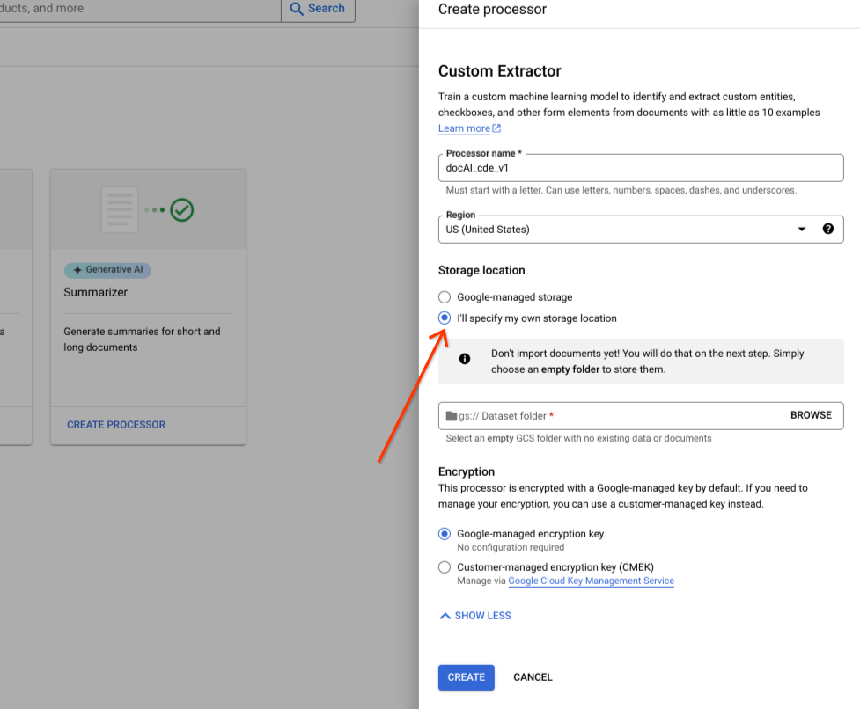The height and width of the screenshot is (709, 860).
Task: Click the external link icon beside Learn more
Action: click(496, 128)
